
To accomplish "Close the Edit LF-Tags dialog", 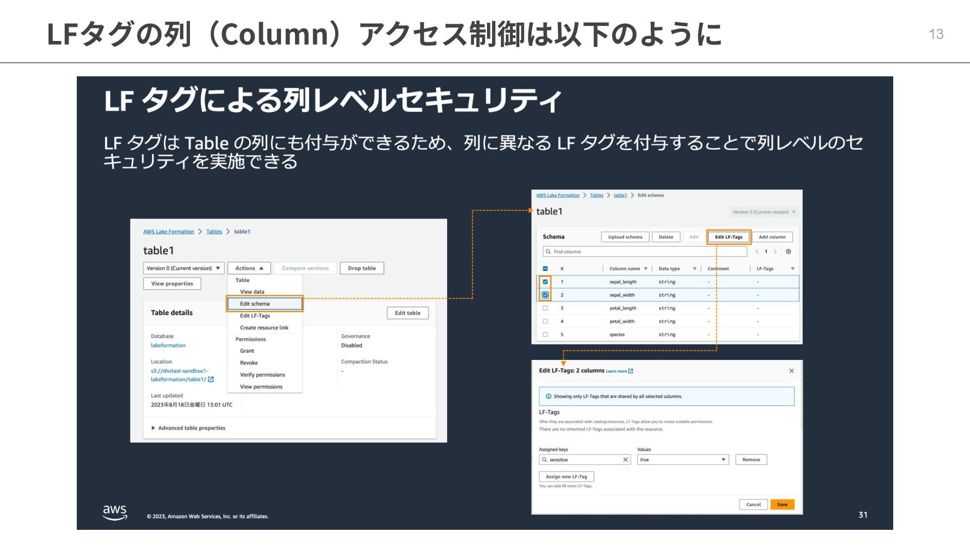I will (792, 371).
